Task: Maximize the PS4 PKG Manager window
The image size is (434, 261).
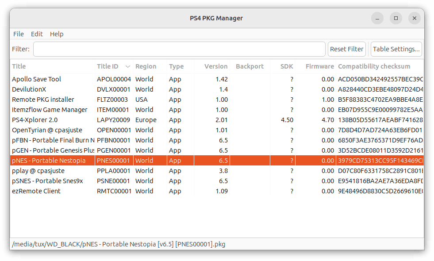Action: pyautogui.click(x=396, y=18)
